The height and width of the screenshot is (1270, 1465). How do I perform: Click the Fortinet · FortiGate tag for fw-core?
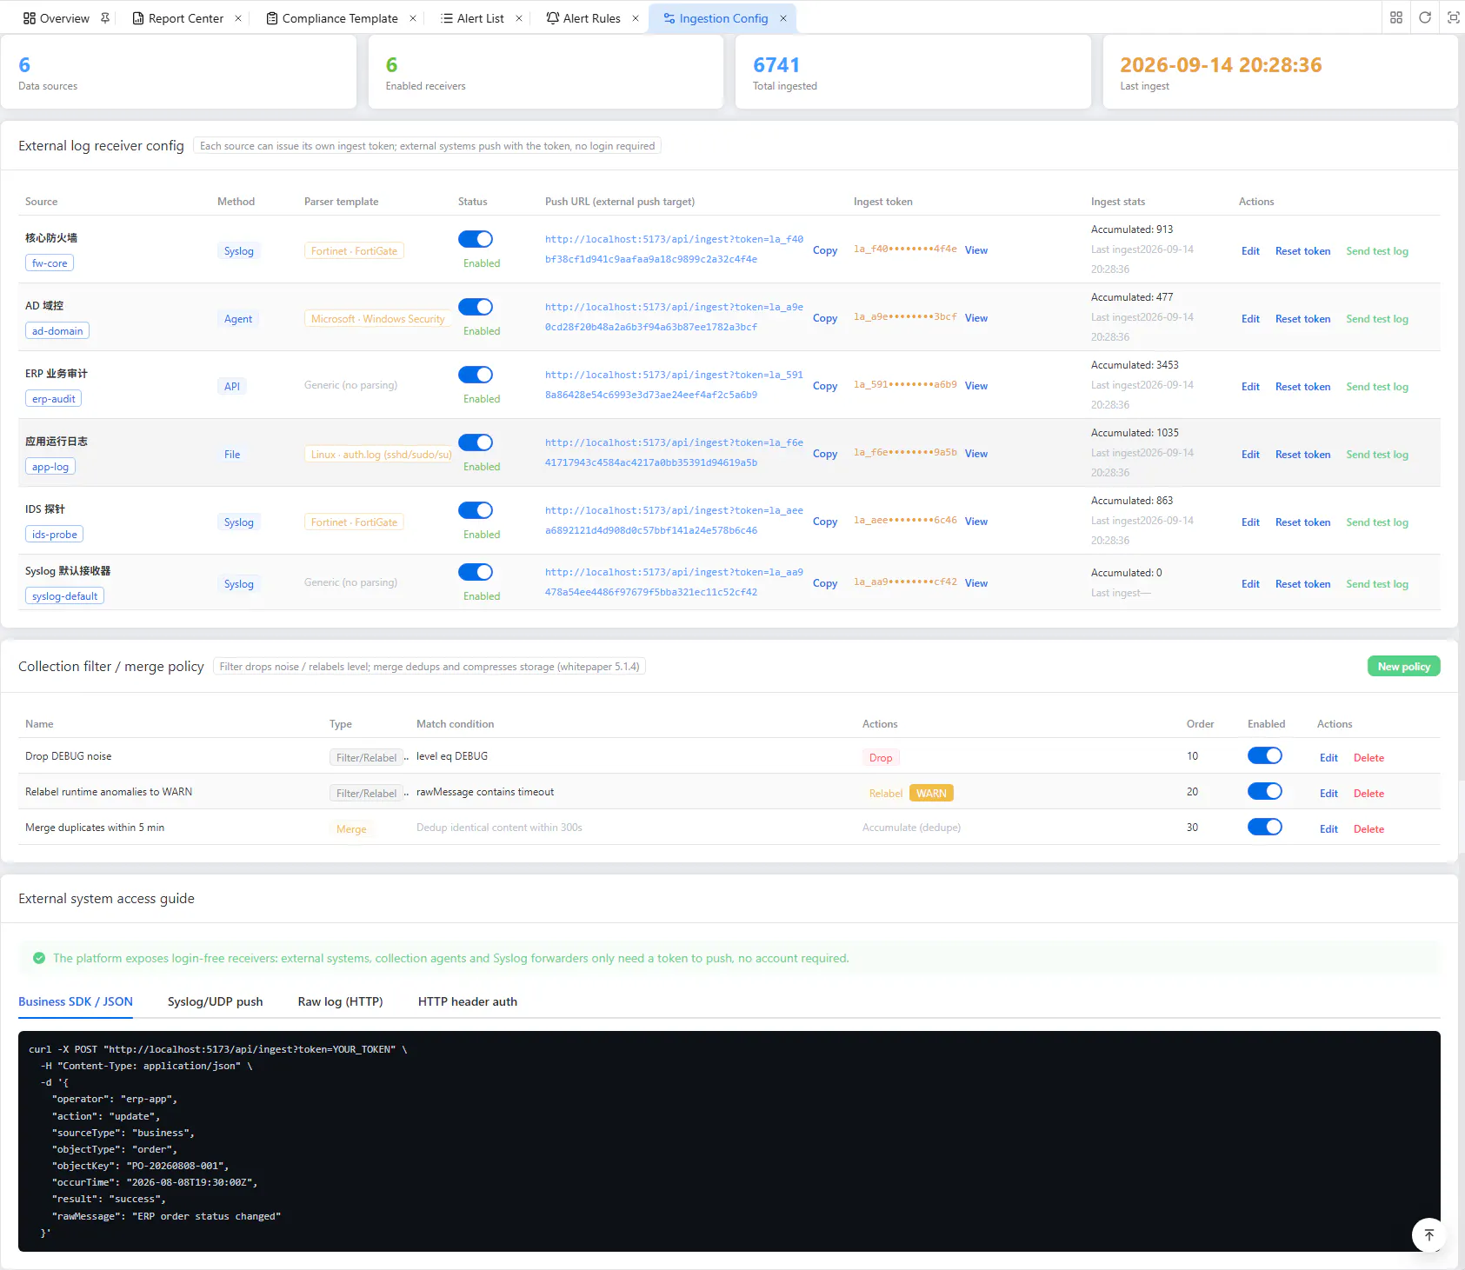[x=354, y=251]
